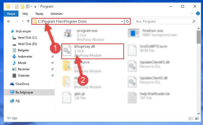Click the Help question mark icon

coord(198,13)
